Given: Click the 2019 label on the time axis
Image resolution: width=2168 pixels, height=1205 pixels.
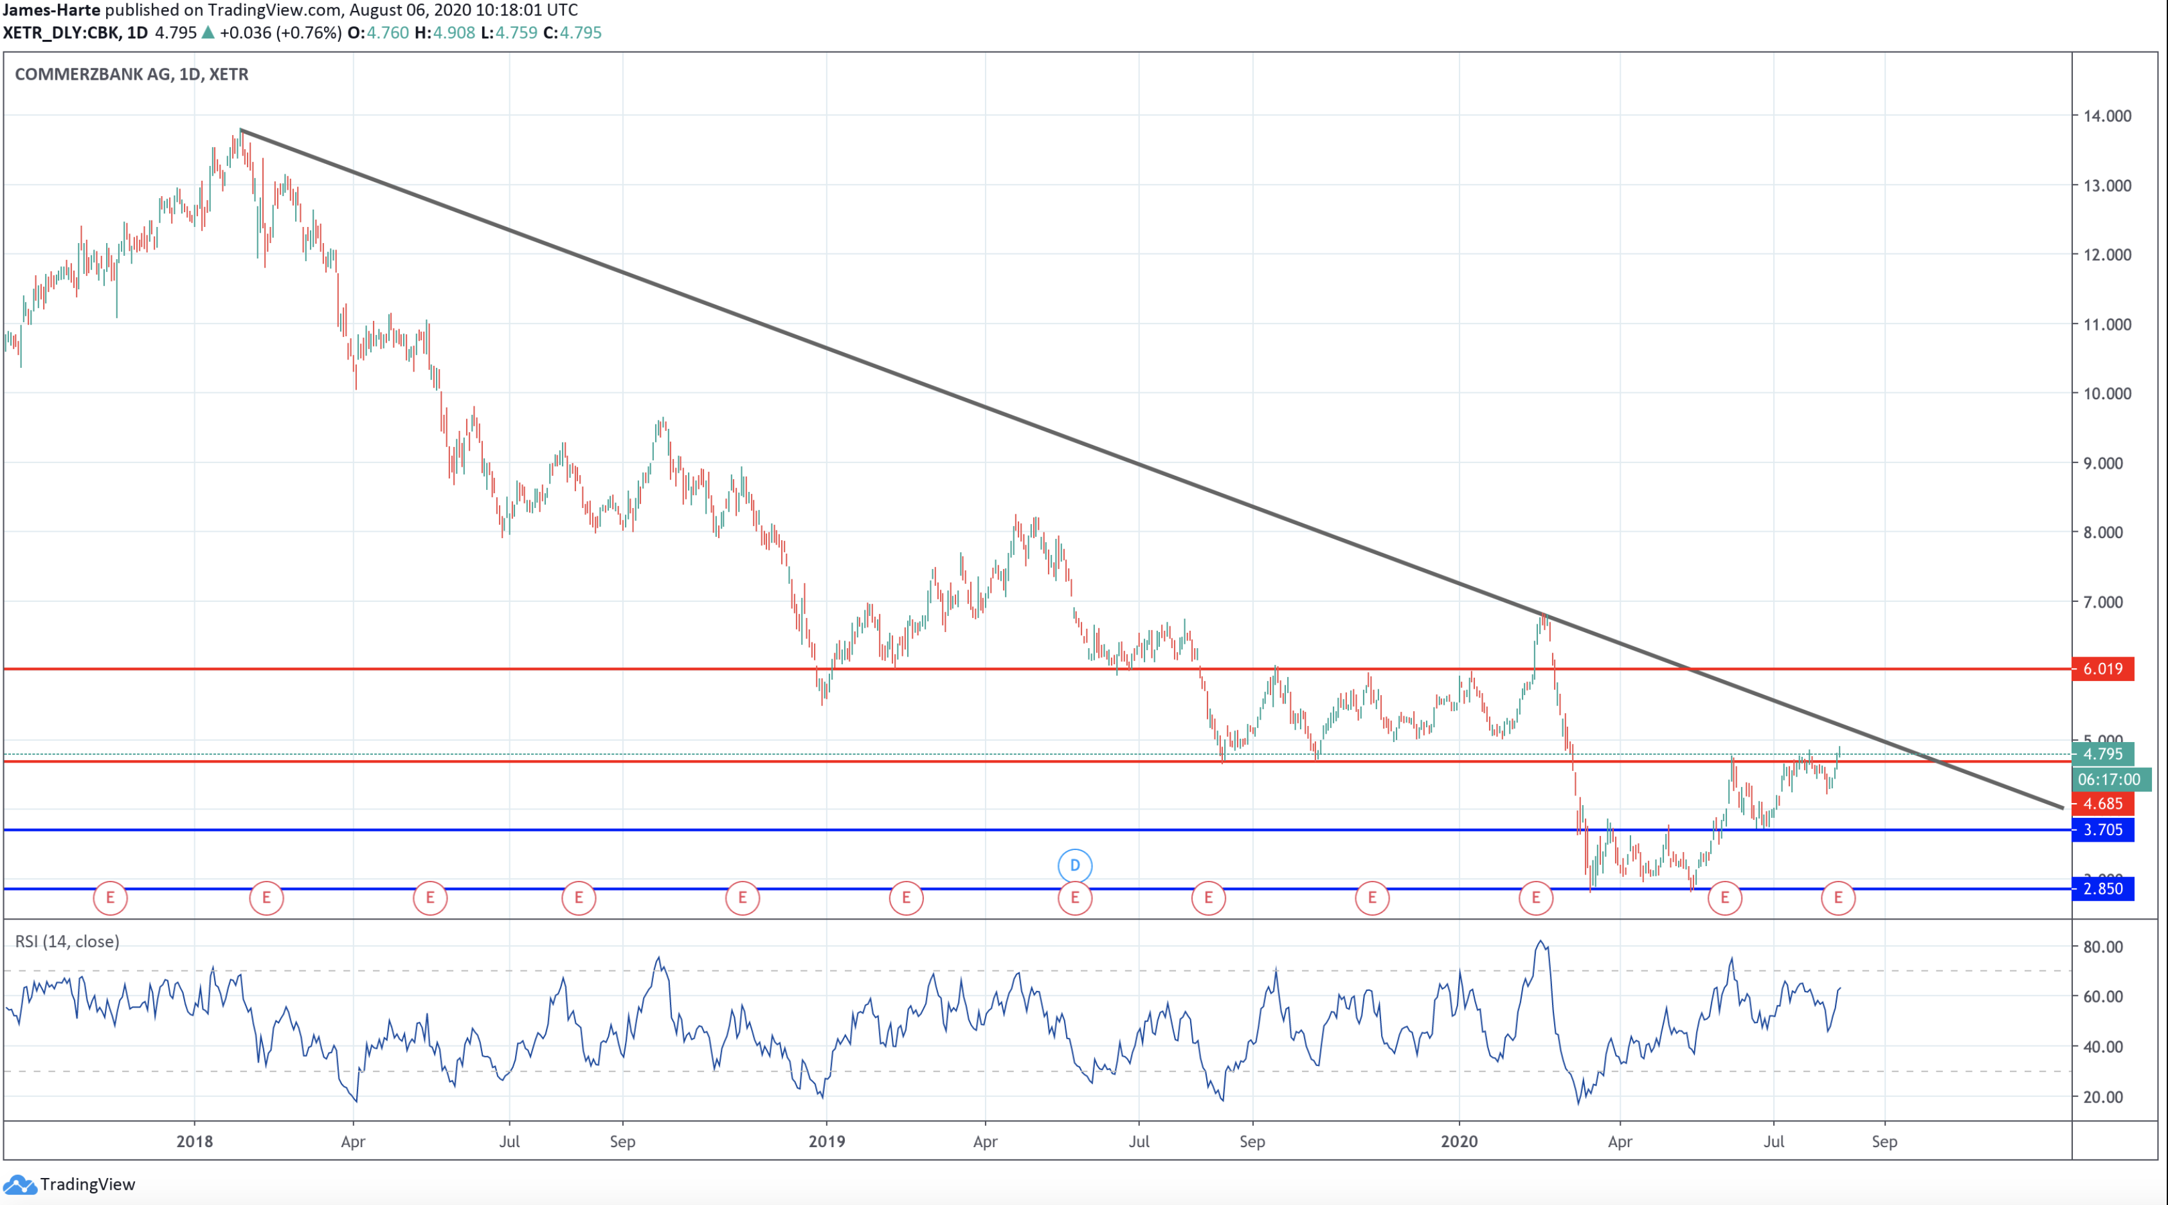Looking at the screenshot, I should click(x=826, y=1141).
